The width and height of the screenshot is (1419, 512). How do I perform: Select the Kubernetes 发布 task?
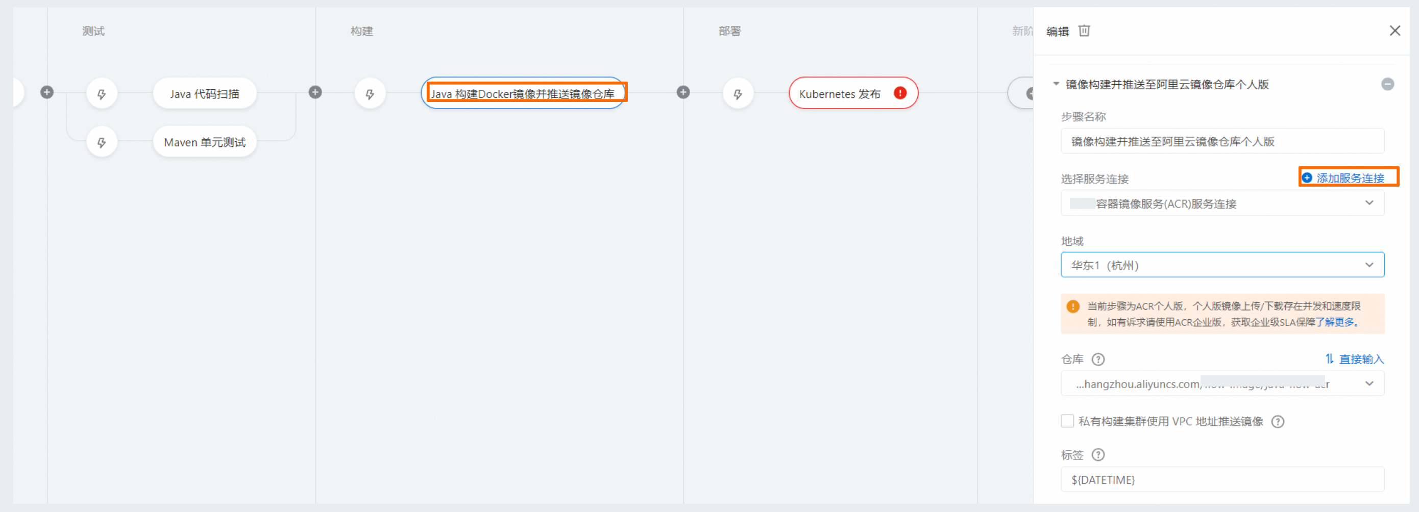(x=853, y=94)
